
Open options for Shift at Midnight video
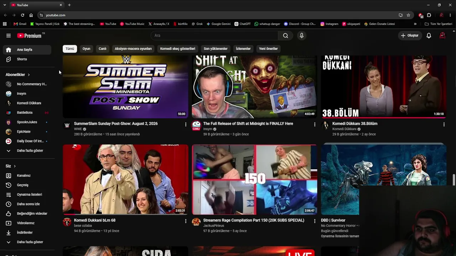click(x=315, y=124)
